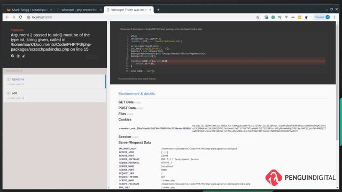Select the 'add' stack frame
The height and width of the screenshot is (192, 342).
click(55, 95)
